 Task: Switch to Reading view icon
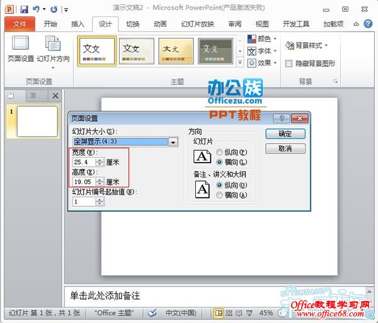tap(239, 314)
